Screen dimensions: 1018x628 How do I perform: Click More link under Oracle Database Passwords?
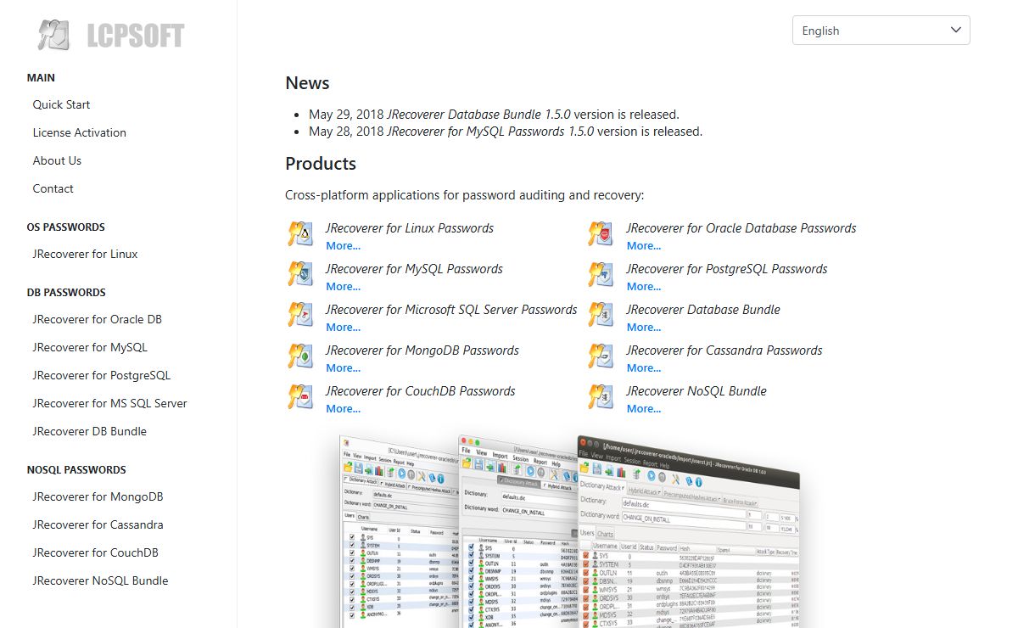pyautogui.click(x=644, y=246)
